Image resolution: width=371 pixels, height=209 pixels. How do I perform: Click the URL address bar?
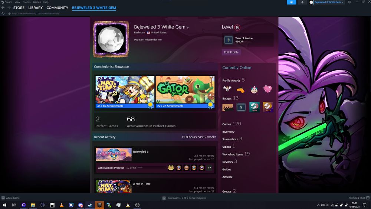[36, 13]
